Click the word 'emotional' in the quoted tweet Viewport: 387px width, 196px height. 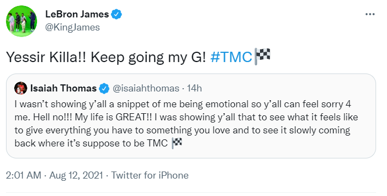click(x=227, y=105)
